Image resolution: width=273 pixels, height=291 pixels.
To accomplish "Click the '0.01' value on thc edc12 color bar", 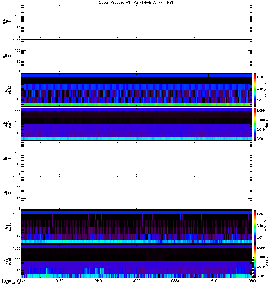I will (x=260, y=238).
